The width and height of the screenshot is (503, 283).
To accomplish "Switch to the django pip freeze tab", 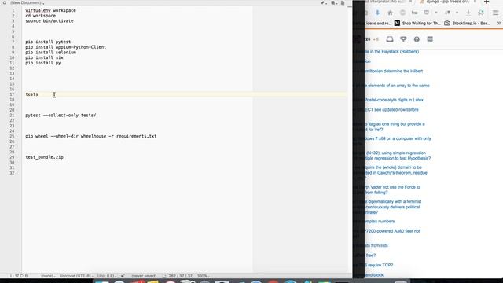I will click(x=447, y=2).
